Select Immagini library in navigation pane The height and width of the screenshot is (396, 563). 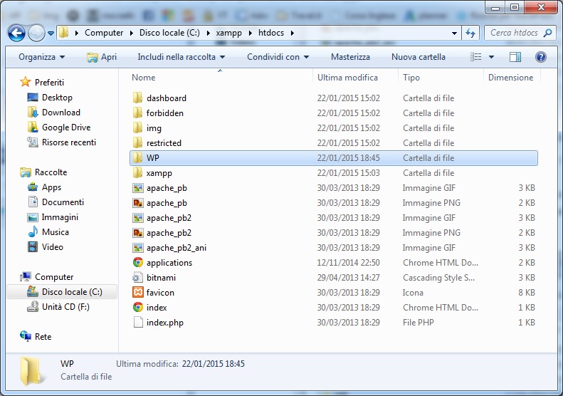53,217
